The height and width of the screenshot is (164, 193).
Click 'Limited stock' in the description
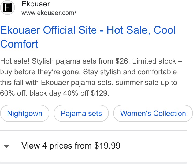click(x=154, y=61)
